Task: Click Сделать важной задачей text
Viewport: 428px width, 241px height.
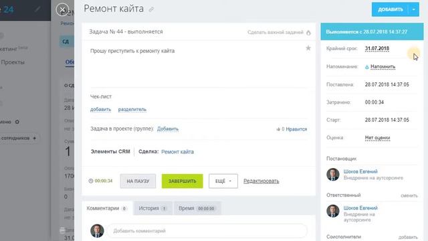Action: (x=276, y=32)
